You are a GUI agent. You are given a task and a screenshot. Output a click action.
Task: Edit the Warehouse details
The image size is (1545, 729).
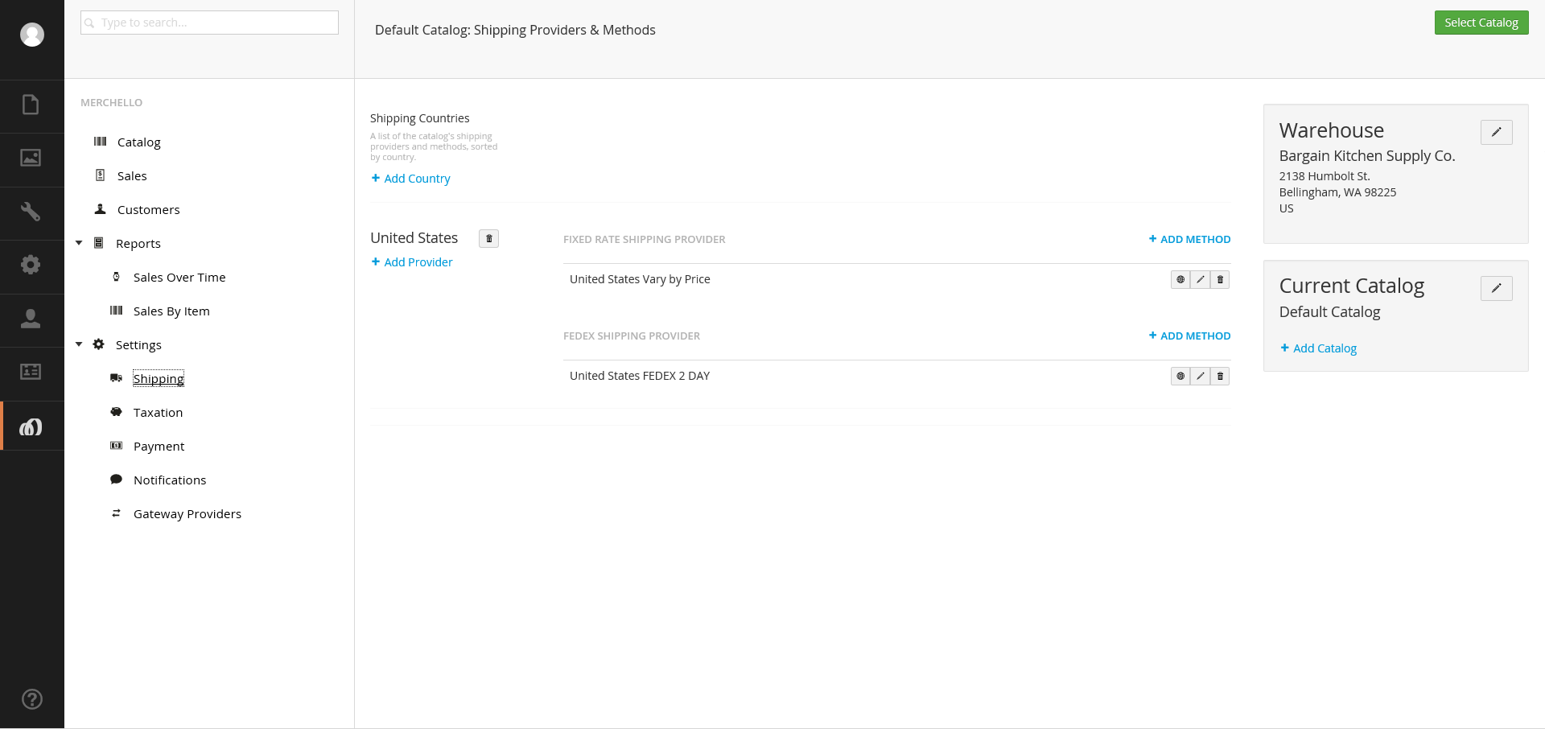pos(1496,132)
